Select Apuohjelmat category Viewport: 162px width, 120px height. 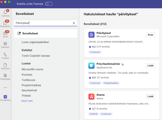pos(29,90)
